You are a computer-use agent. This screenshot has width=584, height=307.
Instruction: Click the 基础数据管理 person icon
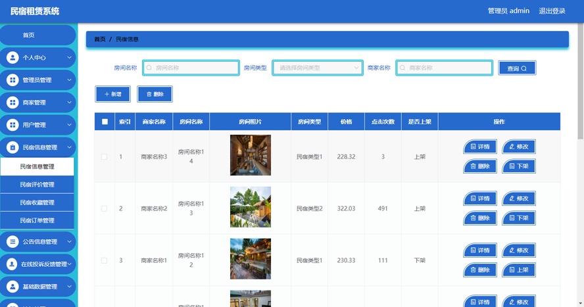point(12,287)
